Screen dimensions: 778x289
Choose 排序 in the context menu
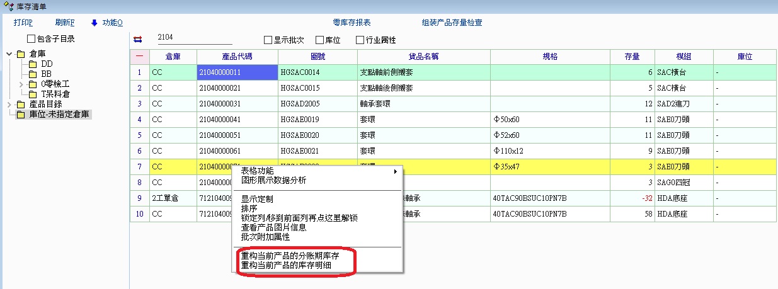click(249, 208)
